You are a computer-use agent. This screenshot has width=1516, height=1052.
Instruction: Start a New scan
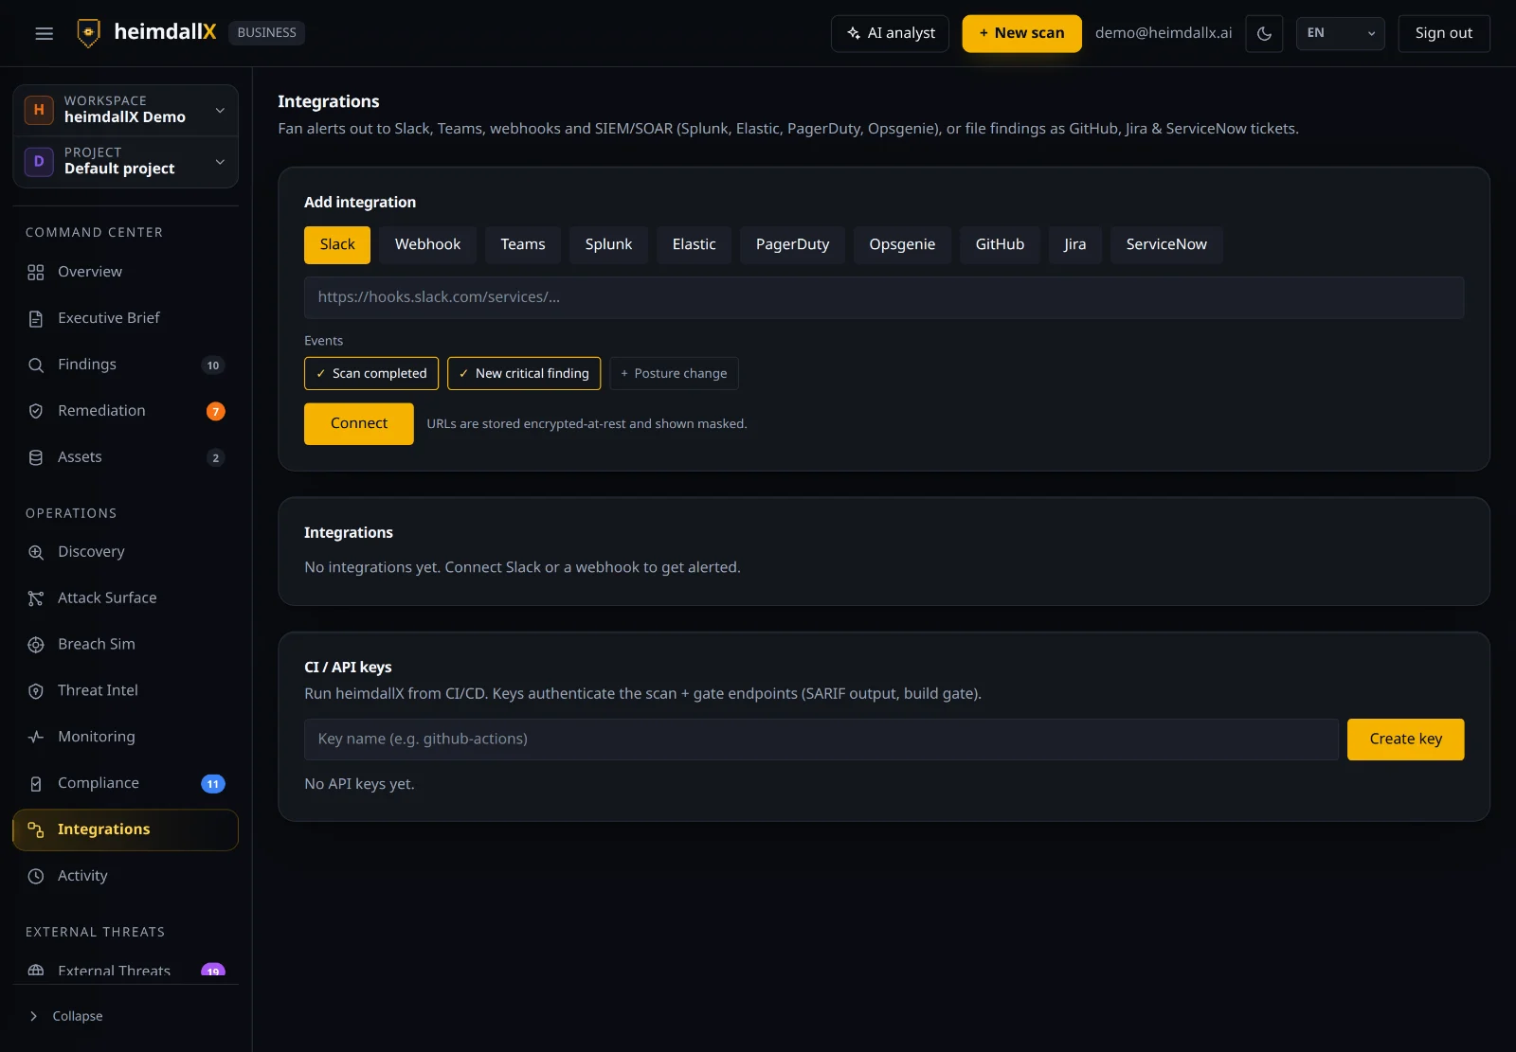coord(1021,33)
